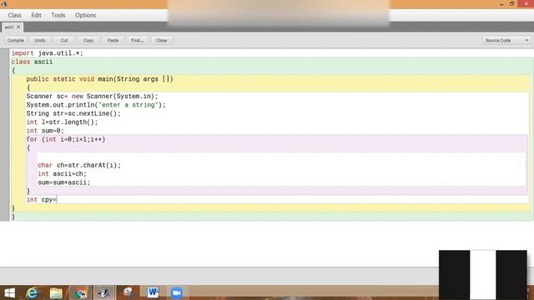534x300 pixels.
Task: Open Microsoft Word from the taskbar
Action: (153, 292)
